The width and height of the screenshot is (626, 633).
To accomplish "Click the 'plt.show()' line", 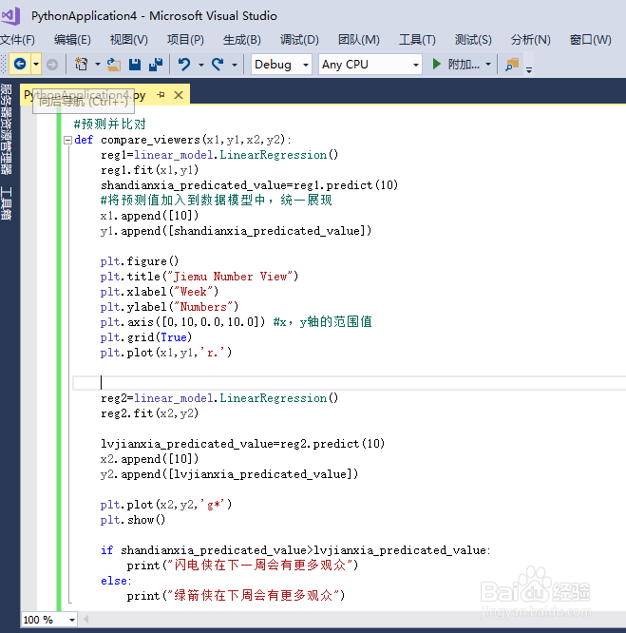I will 133,520.
